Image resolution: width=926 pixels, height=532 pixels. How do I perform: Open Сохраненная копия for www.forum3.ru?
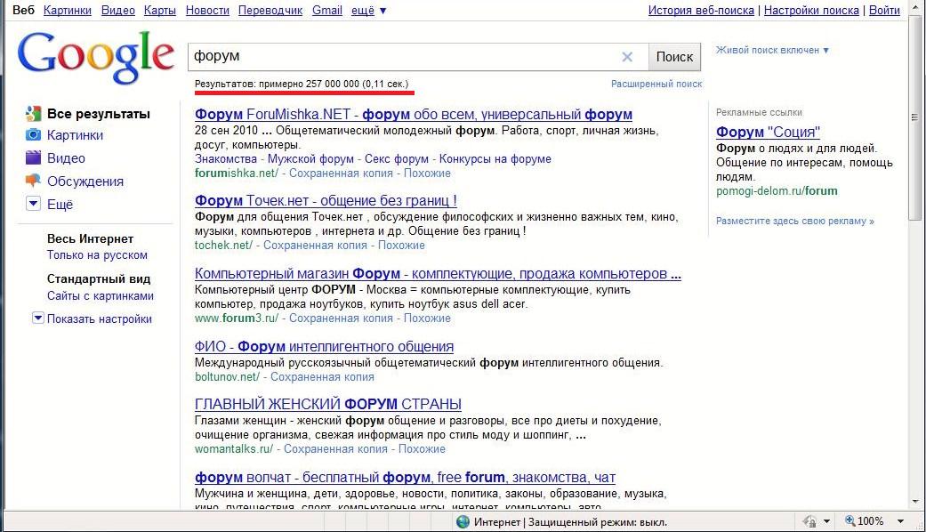(x=341, y=318)
